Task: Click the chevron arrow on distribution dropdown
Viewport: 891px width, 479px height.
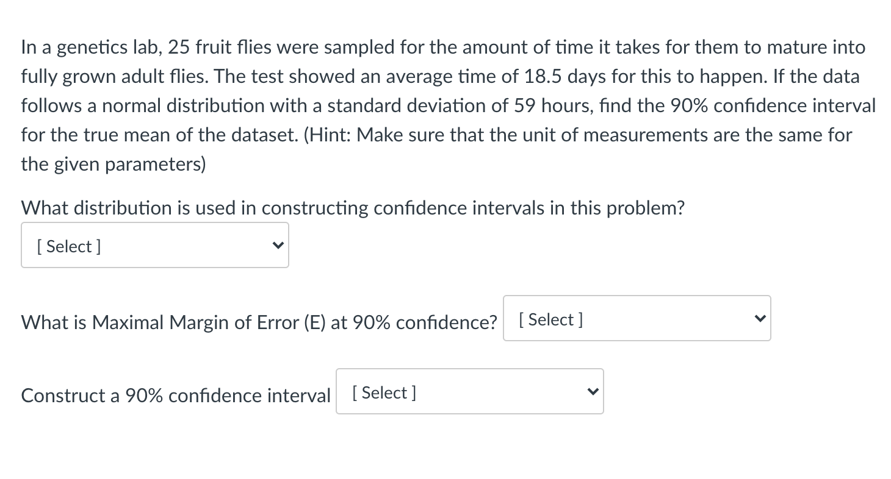Action: click(278, 246)
